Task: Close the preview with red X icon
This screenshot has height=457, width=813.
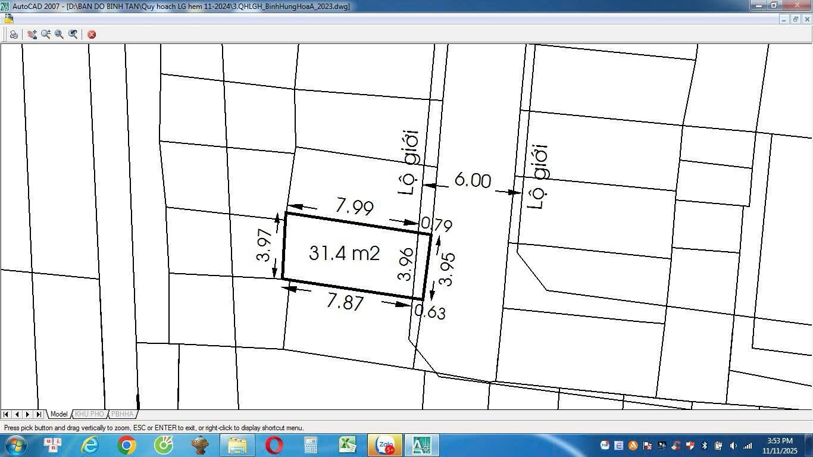Action: pyautogui.click(x=92, y=35)
